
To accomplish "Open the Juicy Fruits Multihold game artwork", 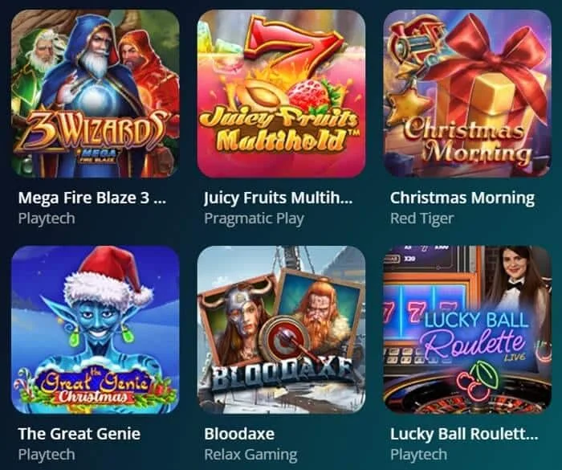I will pos(281,94).
